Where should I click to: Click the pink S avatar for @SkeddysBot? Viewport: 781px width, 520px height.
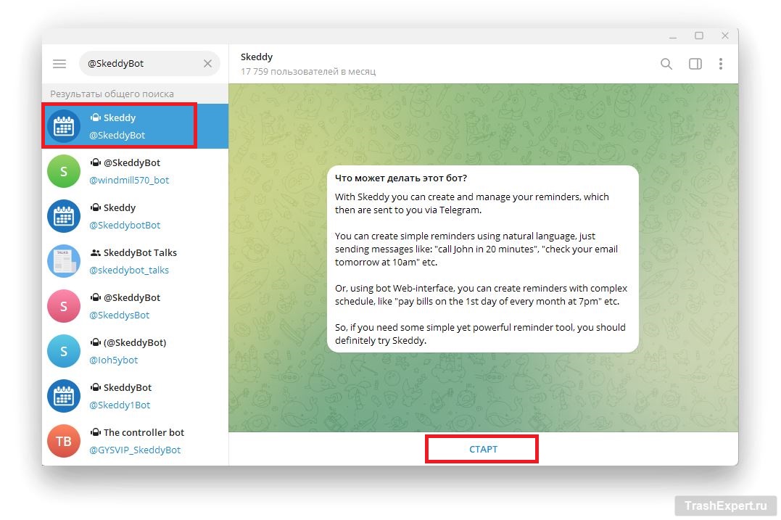(x=64, y=306)
